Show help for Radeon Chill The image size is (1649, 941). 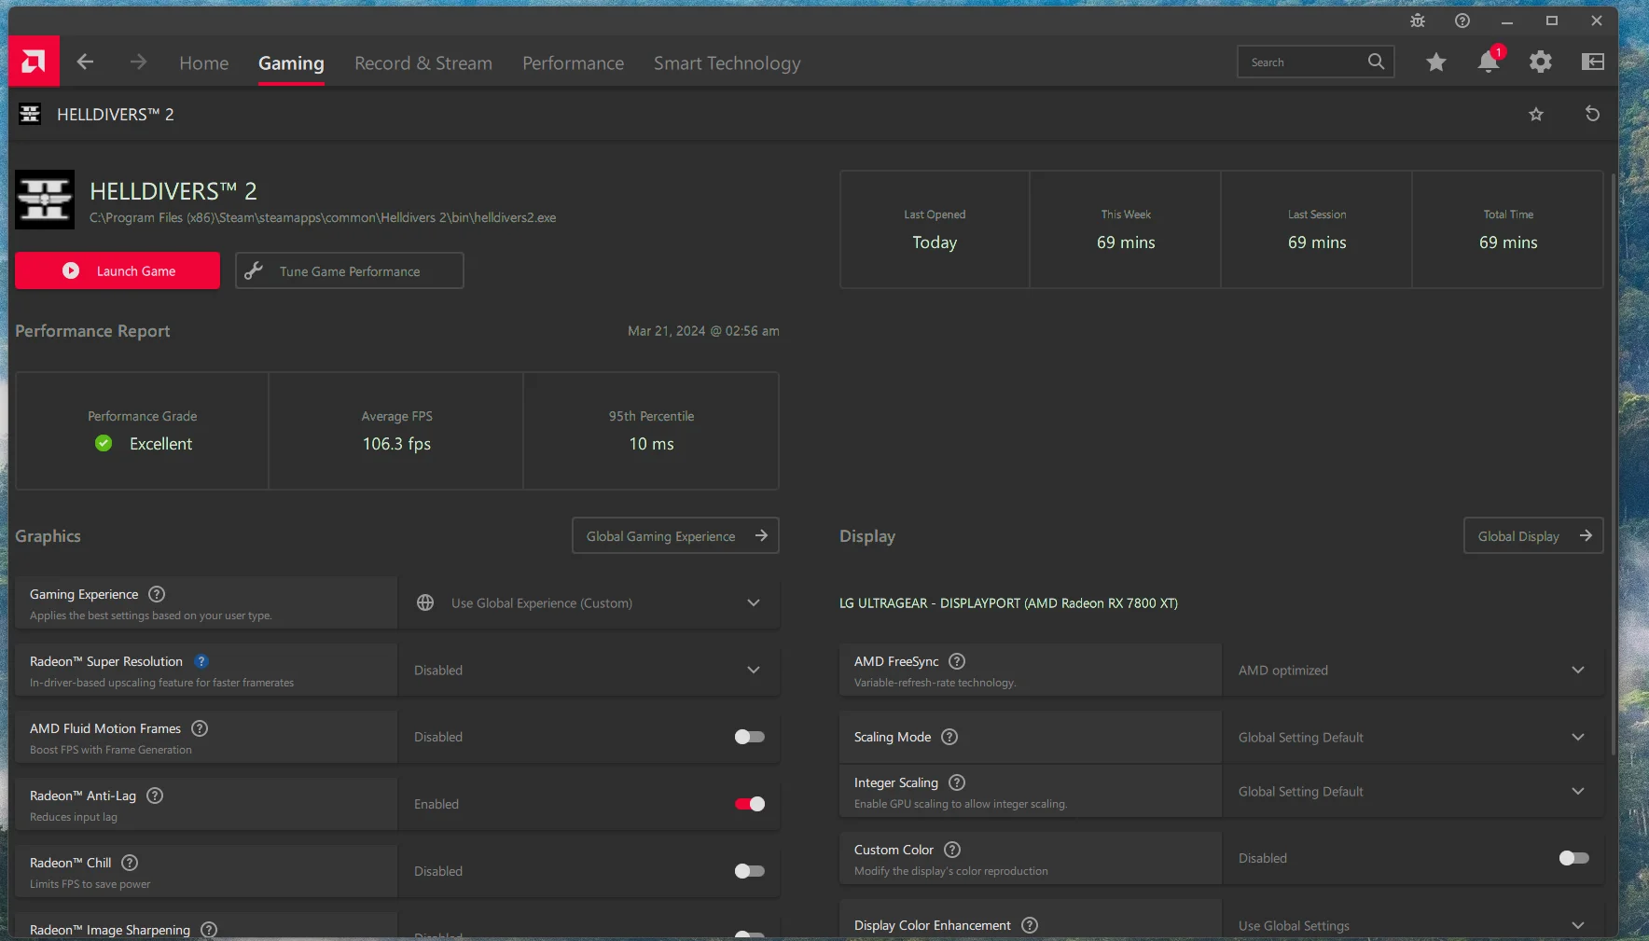click(130, 863)
